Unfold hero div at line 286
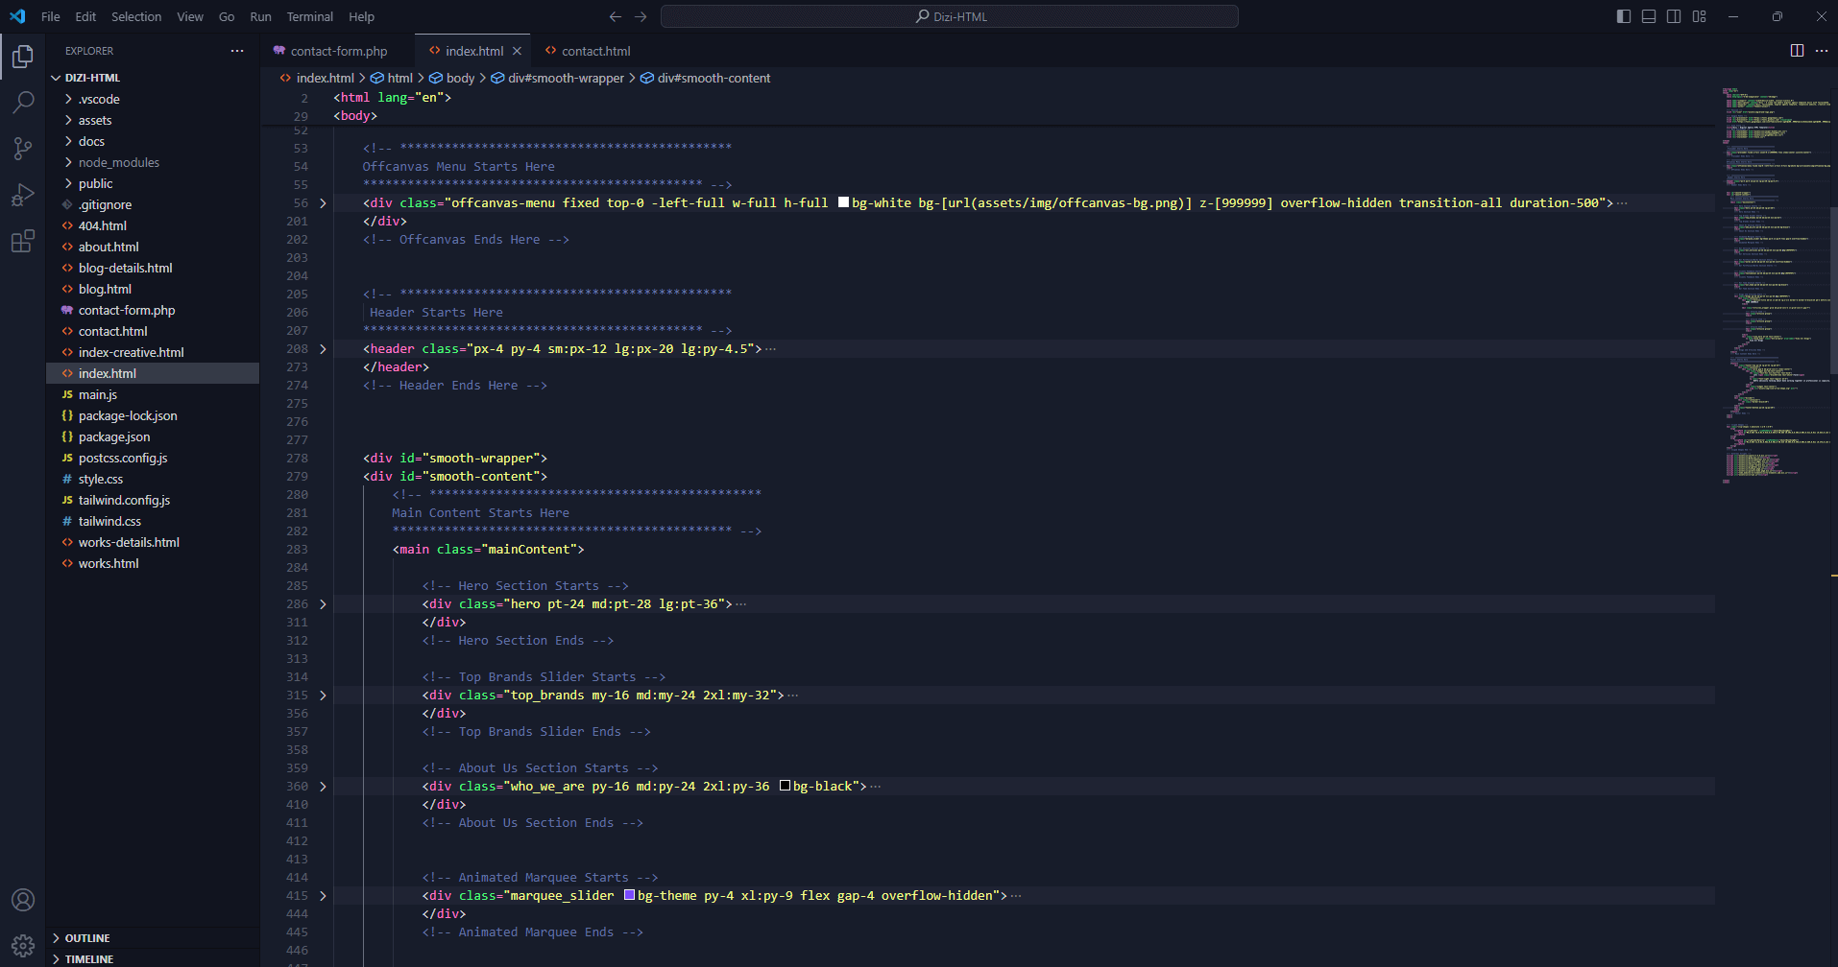Viewport: 1838px width, 967px height. 323,604
